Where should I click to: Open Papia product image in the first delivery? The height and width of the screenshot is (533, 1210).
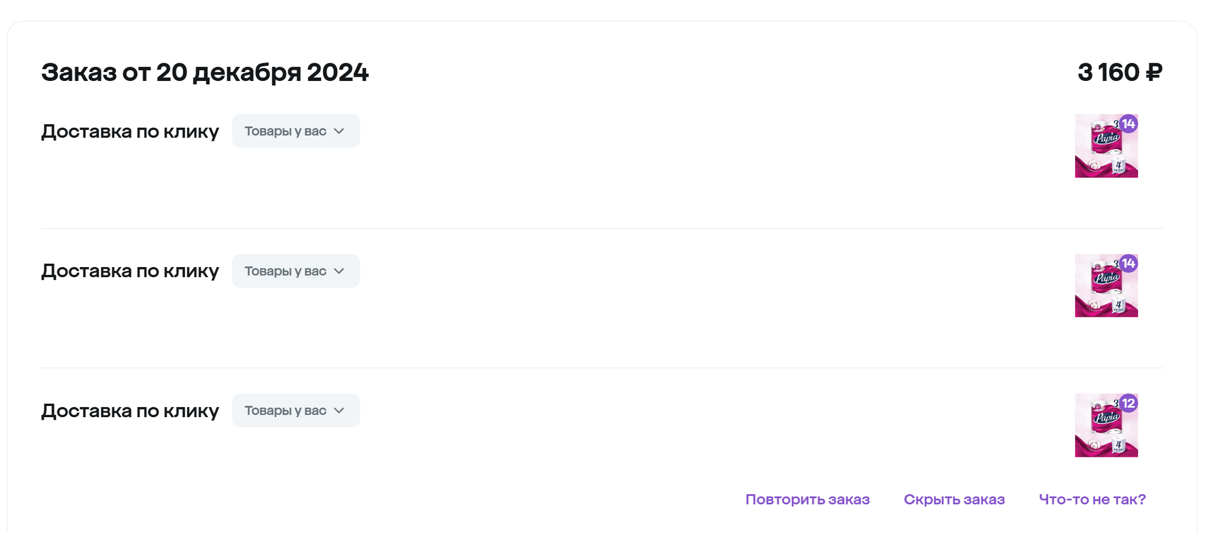click(1106, 146)
